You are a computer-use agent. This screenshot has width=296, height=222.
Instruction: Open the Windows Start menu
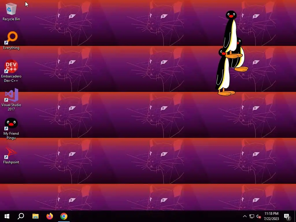click(7, 216)
